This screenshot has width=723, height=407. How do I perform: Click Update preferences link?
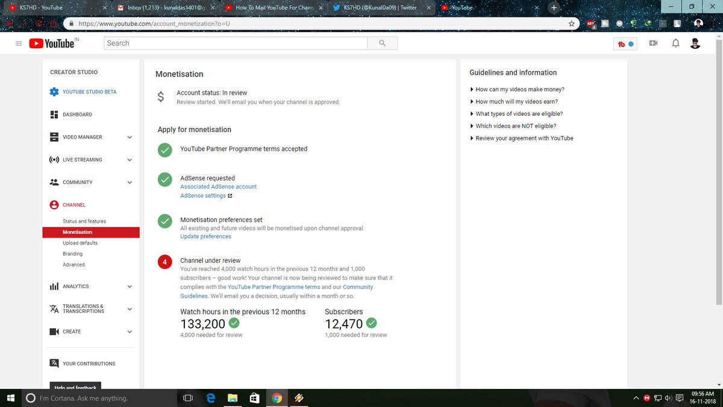tap(206, 236)
